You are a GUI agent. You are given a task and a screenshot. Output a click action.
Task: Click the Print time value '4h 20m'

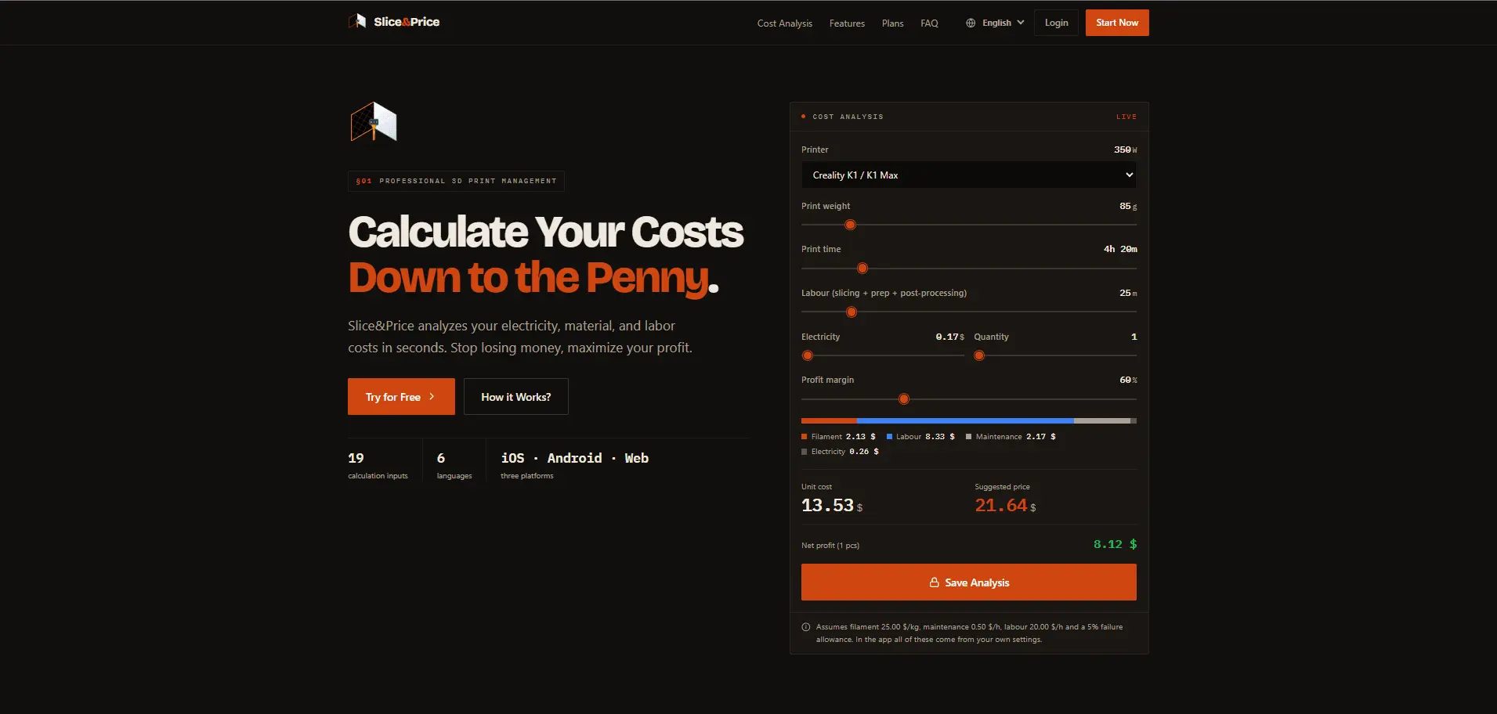pyautogui.click(x=1120, y=249)
